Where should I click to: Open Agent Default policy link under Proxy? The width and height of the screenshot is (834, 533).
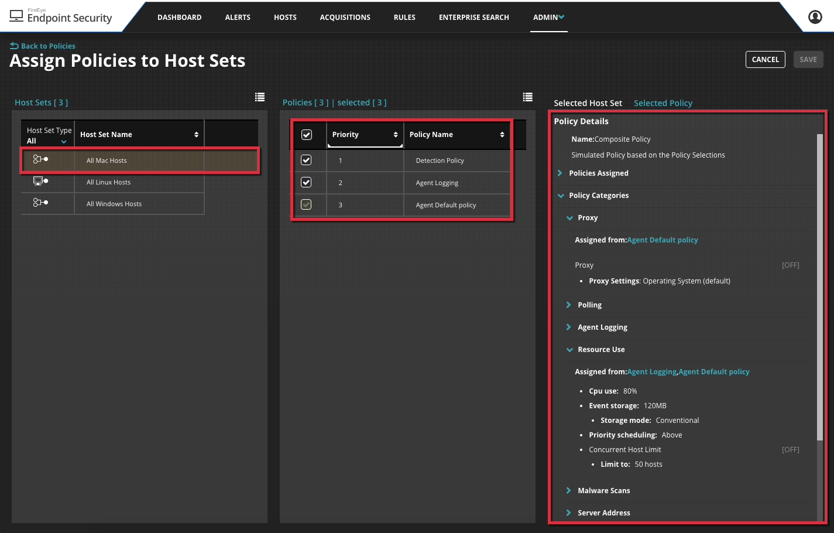663,240
